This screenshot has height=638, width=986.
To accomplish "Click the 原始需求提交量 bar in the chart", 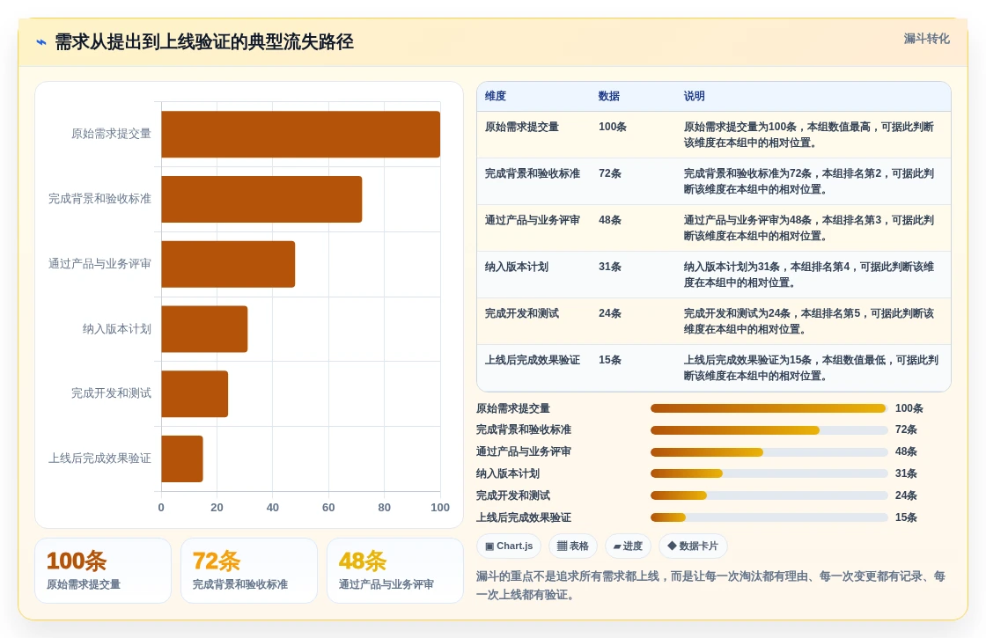I will pyautogui.click(x=300, y=135).
